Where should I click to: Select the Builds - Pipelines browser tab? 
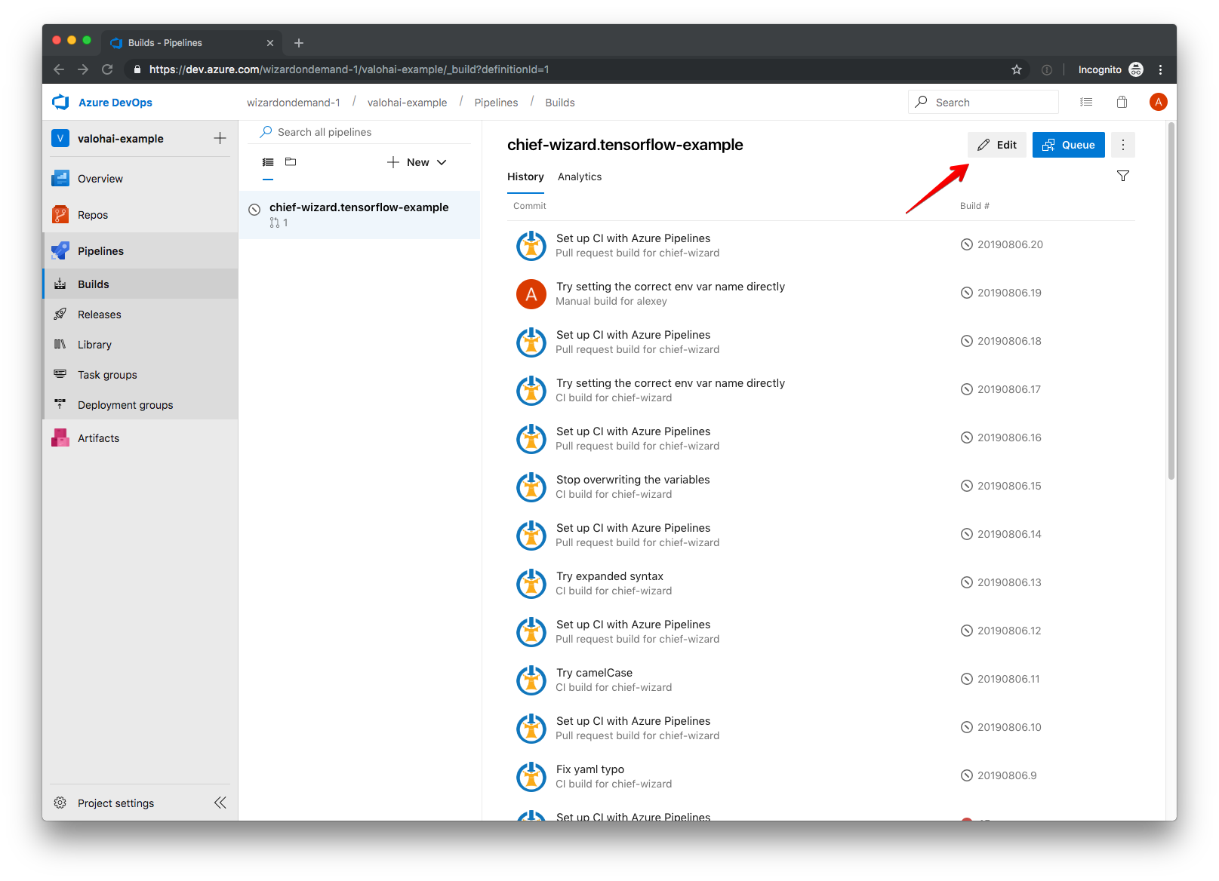(192, 43)
